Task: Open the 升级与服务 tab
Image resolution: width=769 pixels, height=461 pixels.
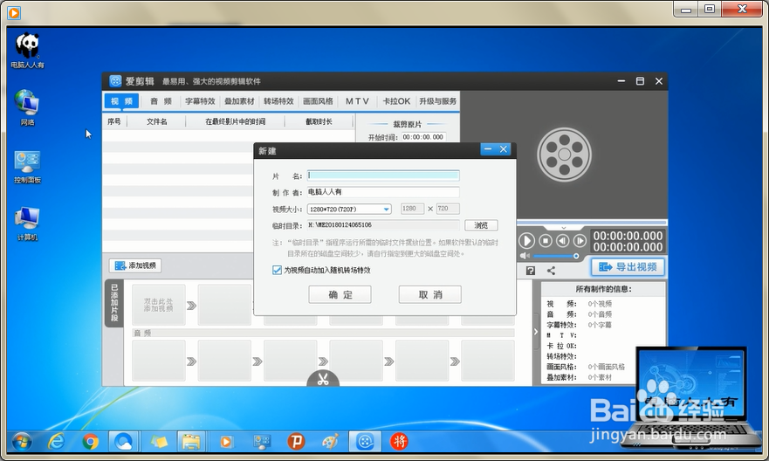Action: [x=437, y=101]
